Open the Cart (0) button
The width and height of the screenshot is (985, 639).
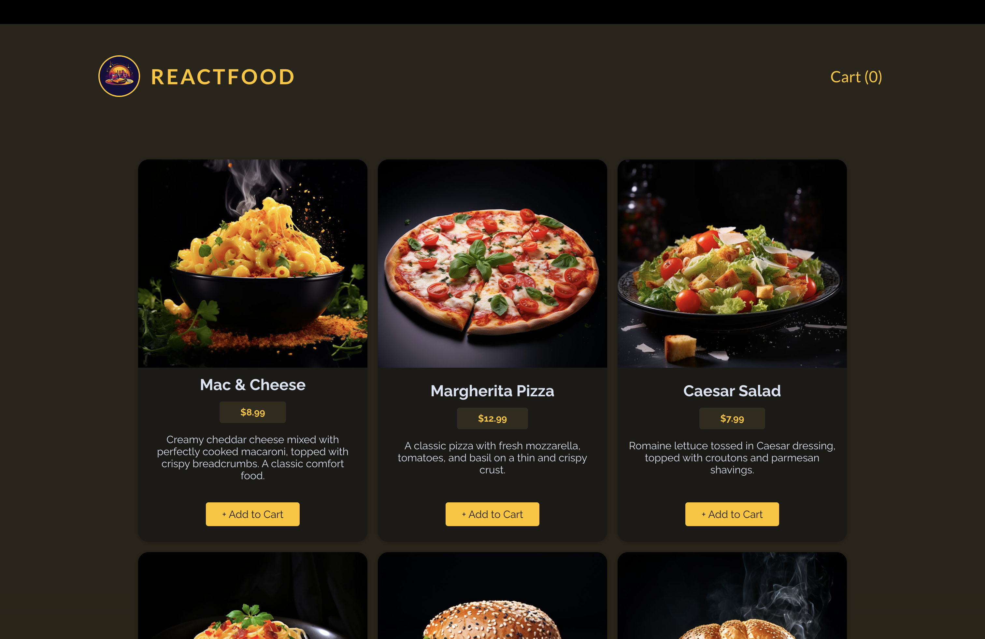point(856,77)
